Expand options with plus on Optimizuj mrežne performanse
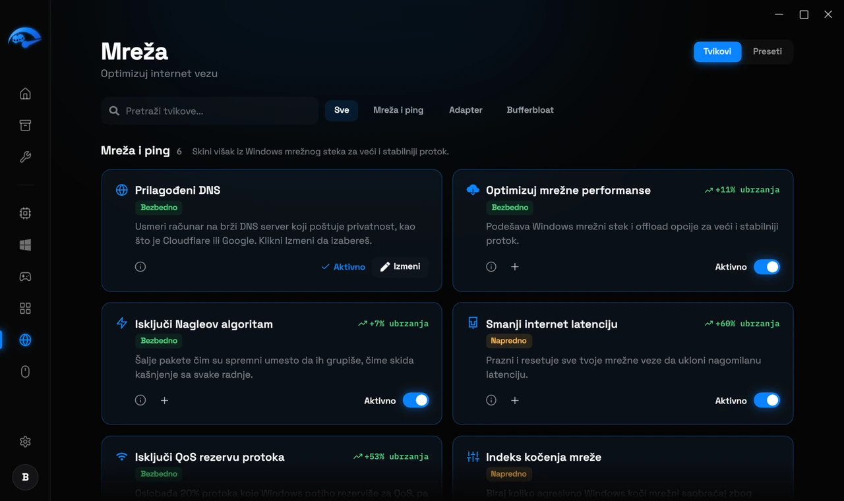The height and width of the screenshot is (501, 844). point(515,267)
